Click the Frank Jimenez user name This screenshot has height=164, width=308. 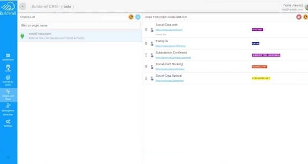tap(293, 5)
